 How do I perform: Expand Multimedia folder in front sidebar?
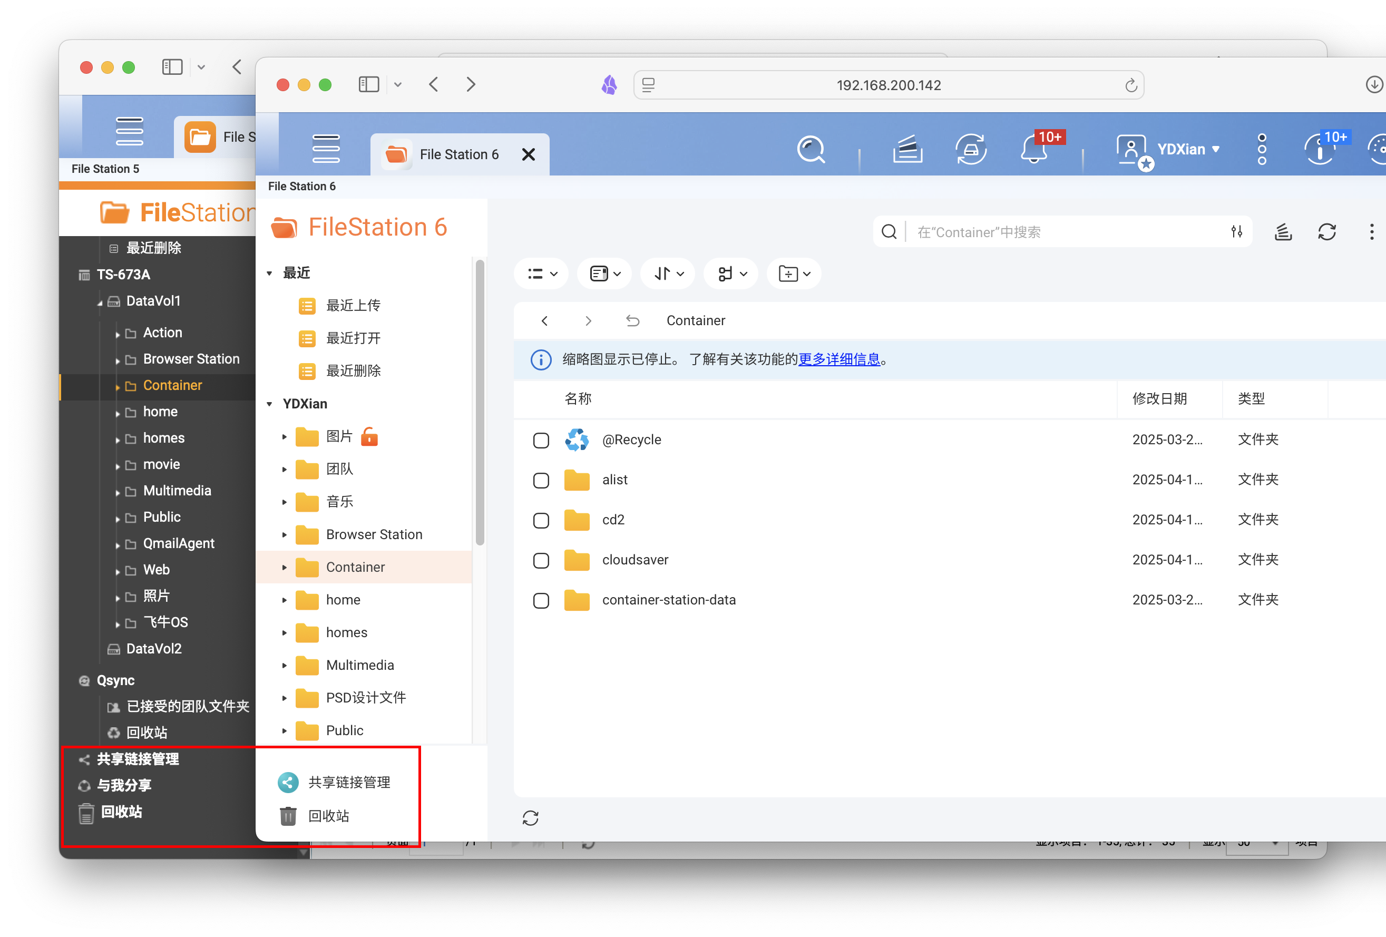coord(285,665)
